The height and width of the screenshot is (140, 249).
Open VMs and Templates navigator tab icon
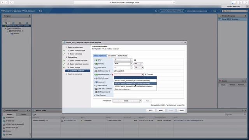coord(13,23)
